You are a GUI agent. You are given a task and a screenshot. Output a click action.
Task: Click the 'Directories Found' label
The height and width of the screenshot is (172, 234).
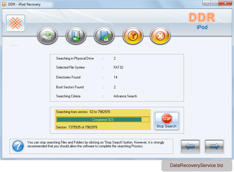pyautogui.click(x=68, y=77)
